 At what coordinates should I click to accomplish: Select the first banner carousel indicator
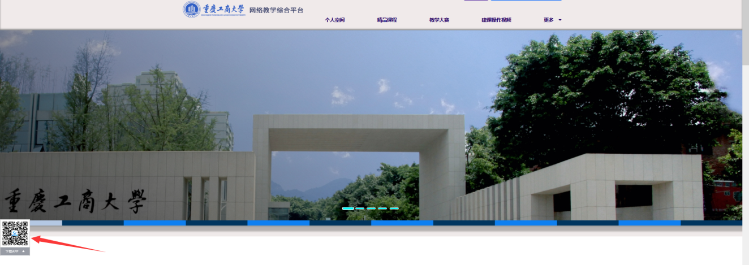[x=348, y=208]
